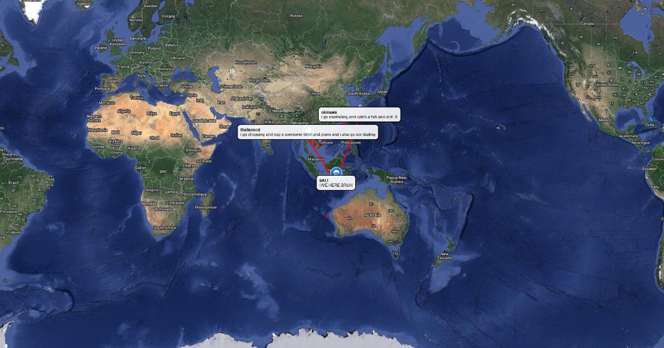Image resolution: width=664 pixels, height=348 pixels.
Task: Click the Mongolia country label
Action: pyautogui.click(x=313, y=66)
